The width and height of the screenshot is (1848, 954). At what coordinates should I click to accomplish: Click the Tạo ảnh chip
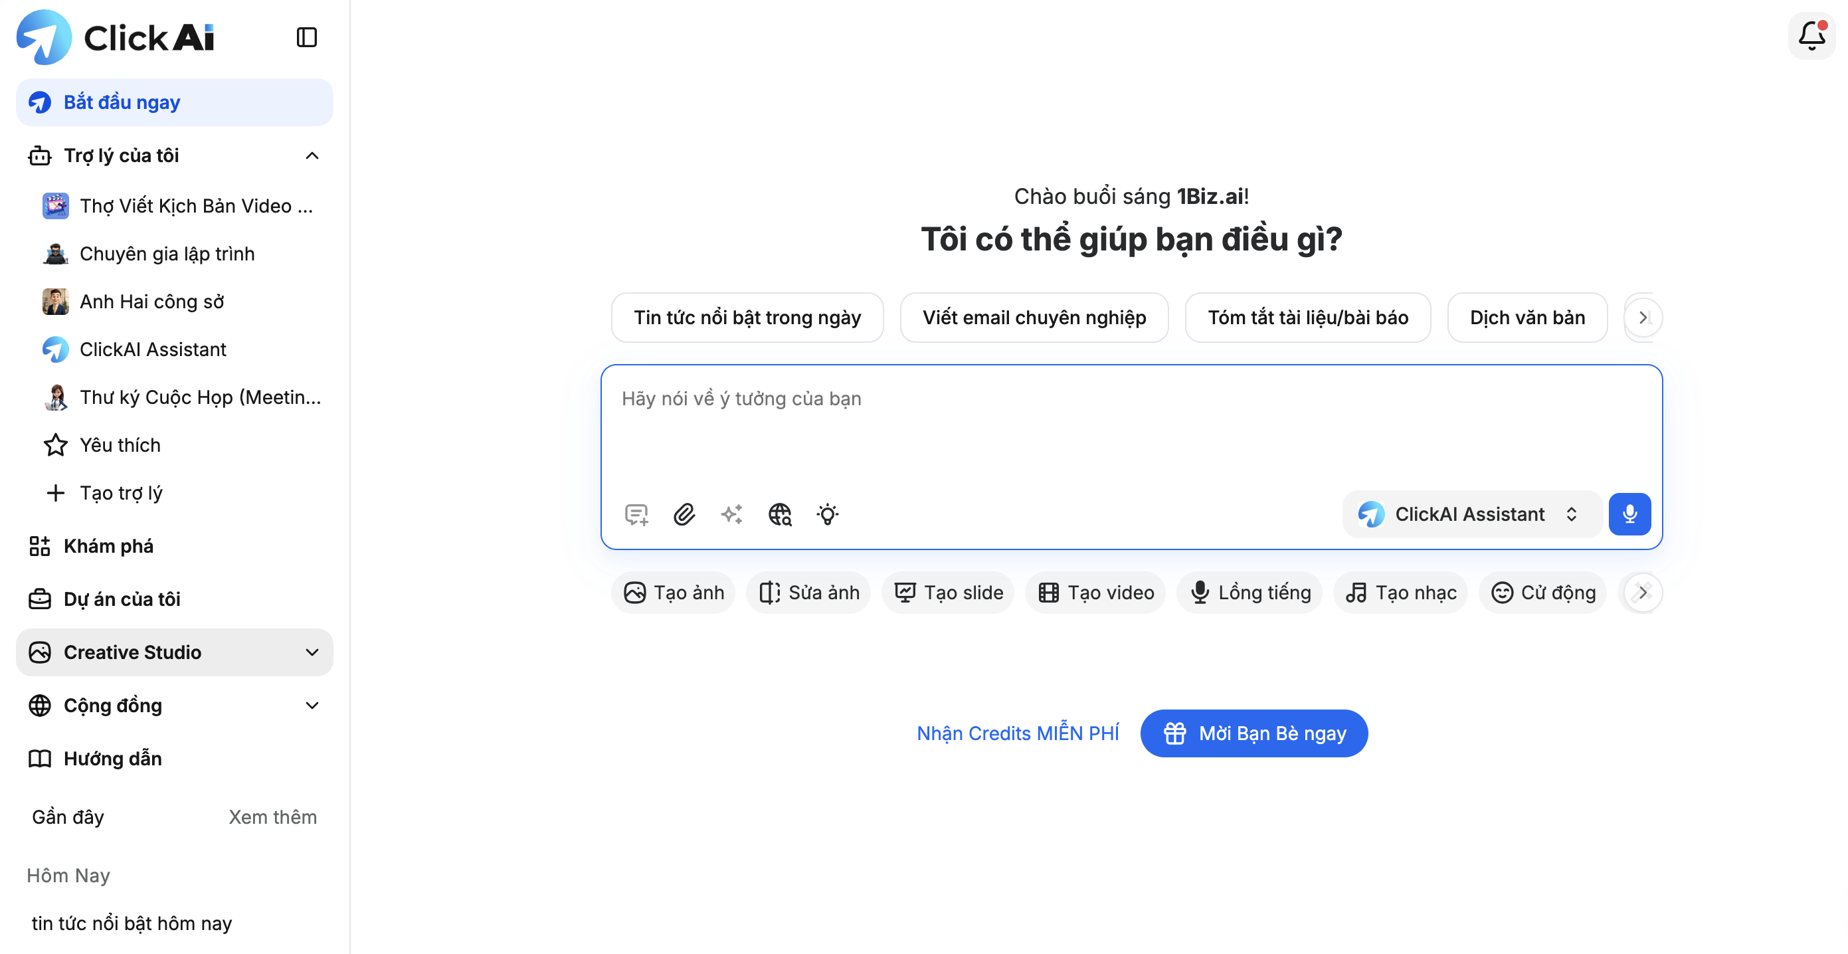coord(674,593)
